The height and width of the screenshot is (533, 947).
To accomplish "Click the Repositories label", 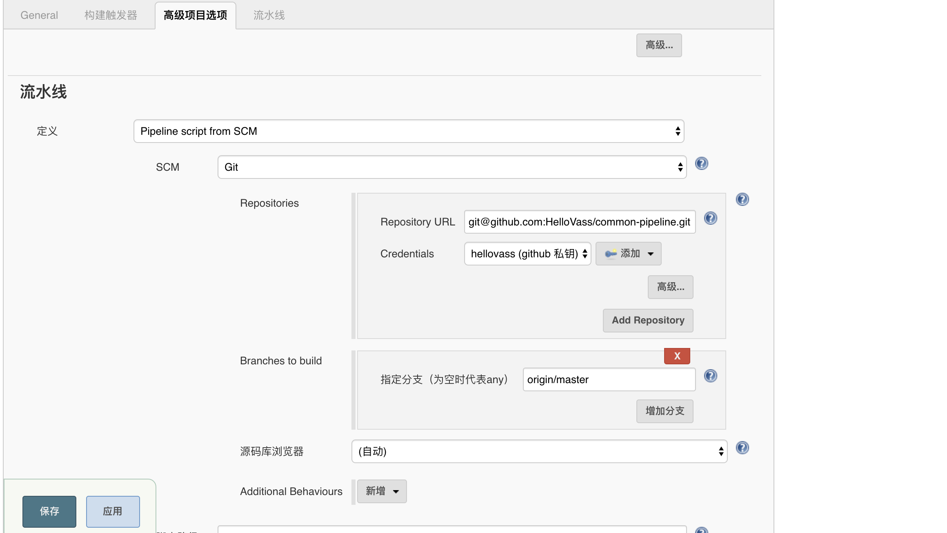I will click(x=269, y=203).
